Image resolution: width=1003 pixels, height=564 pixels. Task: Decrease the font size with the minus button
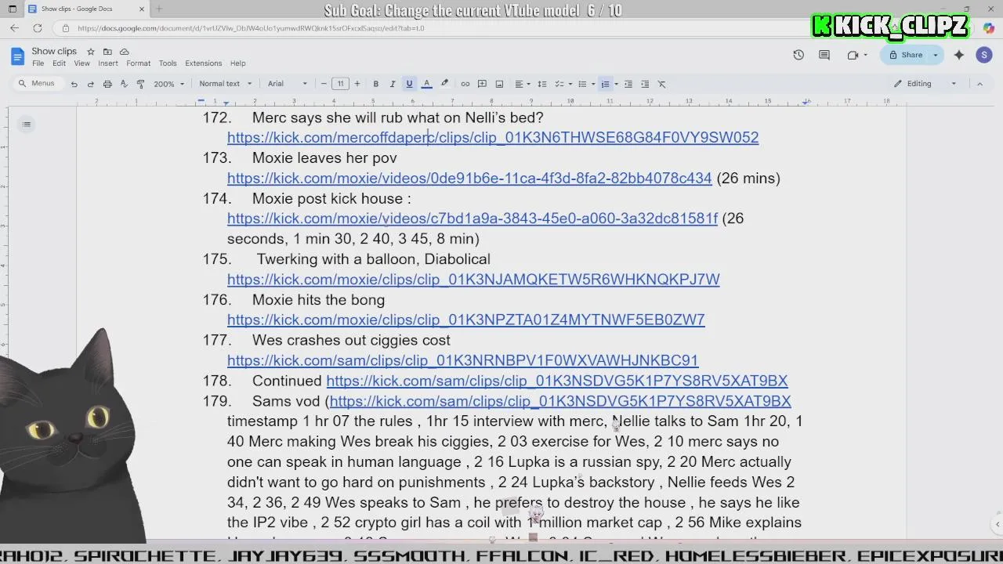324,84
